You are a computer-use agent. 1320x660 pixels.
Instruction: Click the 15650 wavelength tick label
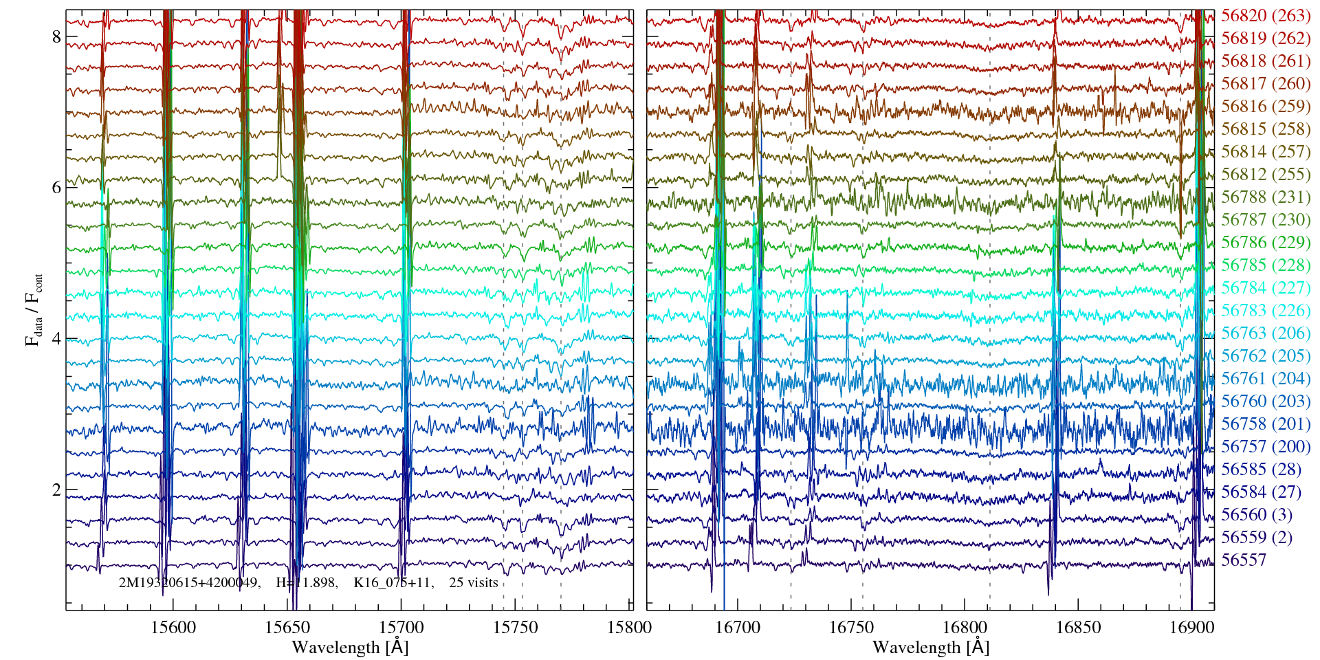[x=287, y=628]
